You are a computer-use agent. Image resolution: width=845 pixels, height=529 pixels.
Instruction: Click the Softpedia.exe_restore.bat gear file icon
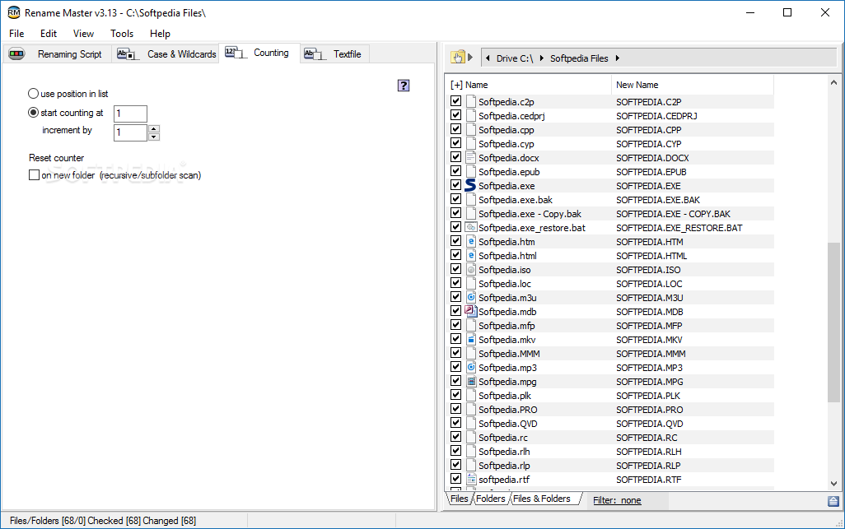[471, 227]
